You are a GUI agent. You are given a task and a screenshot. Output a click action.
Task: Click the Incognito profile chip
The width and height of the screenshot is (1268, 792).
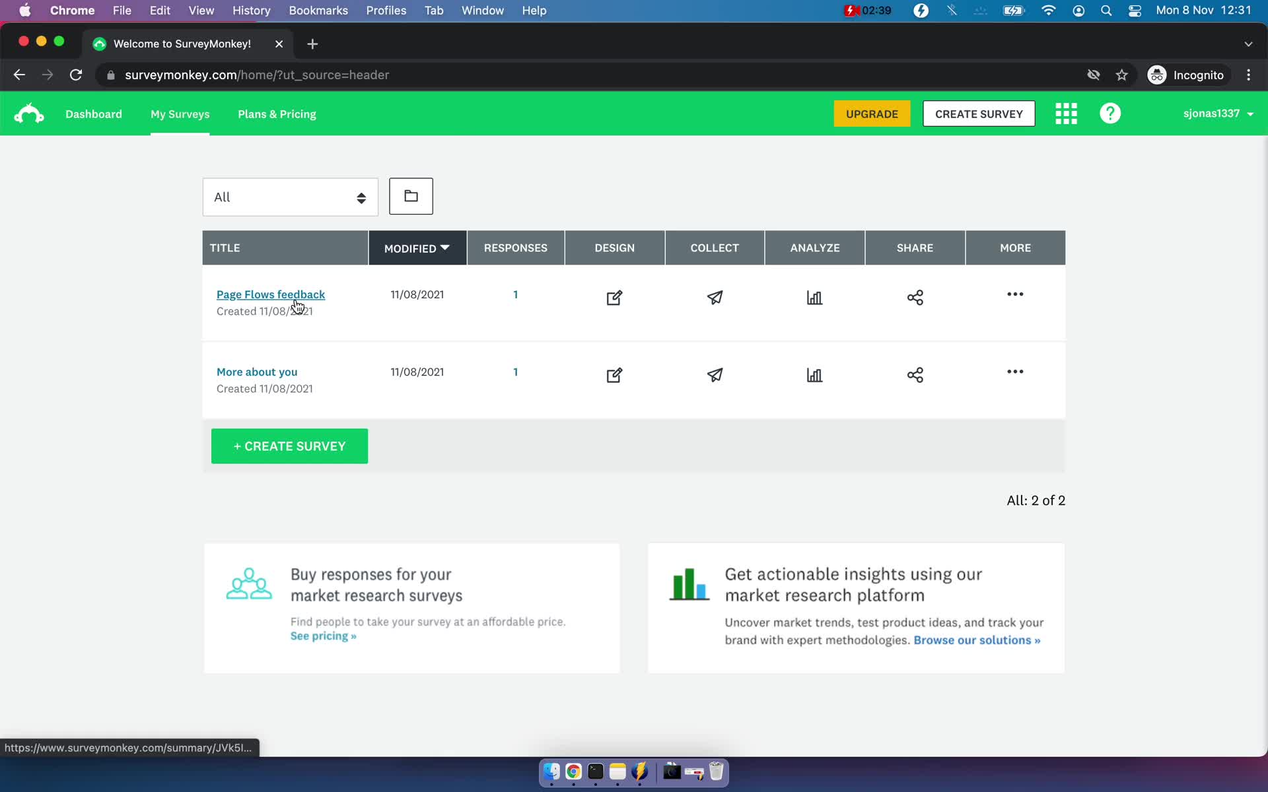pyautogui.click(x=1186, y=75)
